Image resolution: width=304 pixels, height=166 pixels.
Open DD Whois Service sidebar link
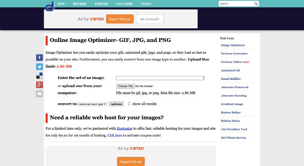[x=234, y=138]
